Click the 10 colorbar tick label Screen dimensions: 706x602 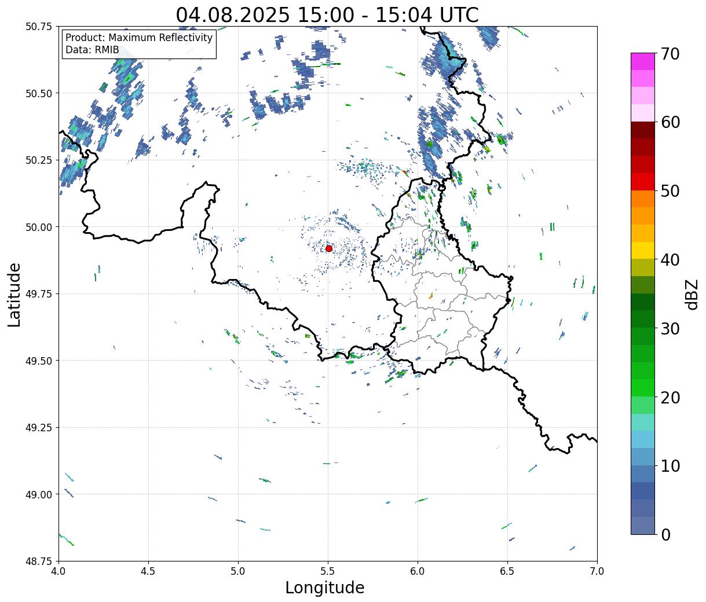click(670, 466)
